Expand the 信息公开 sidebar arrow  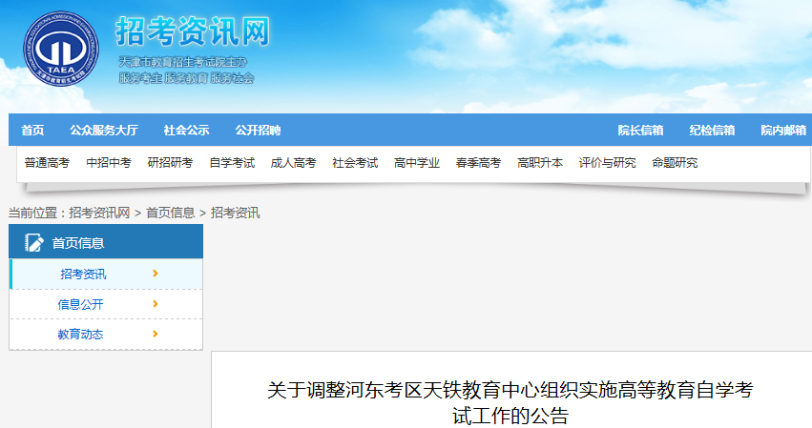pos(155,304)
